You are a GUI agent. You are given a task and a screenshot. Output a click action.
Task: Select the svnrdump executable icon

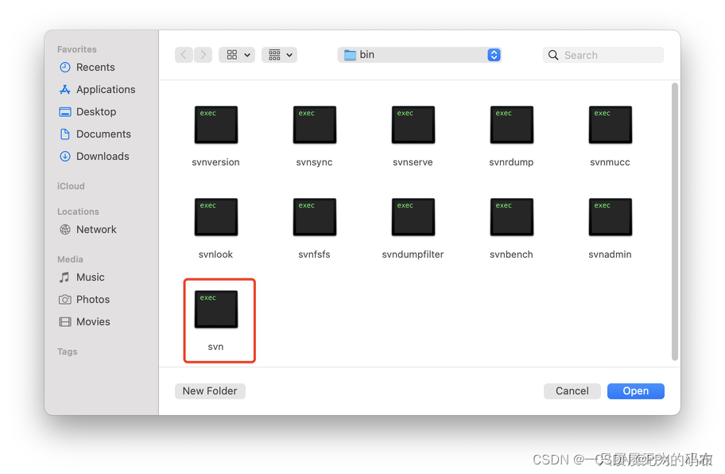pyautogui.click(x=512, y=125)
